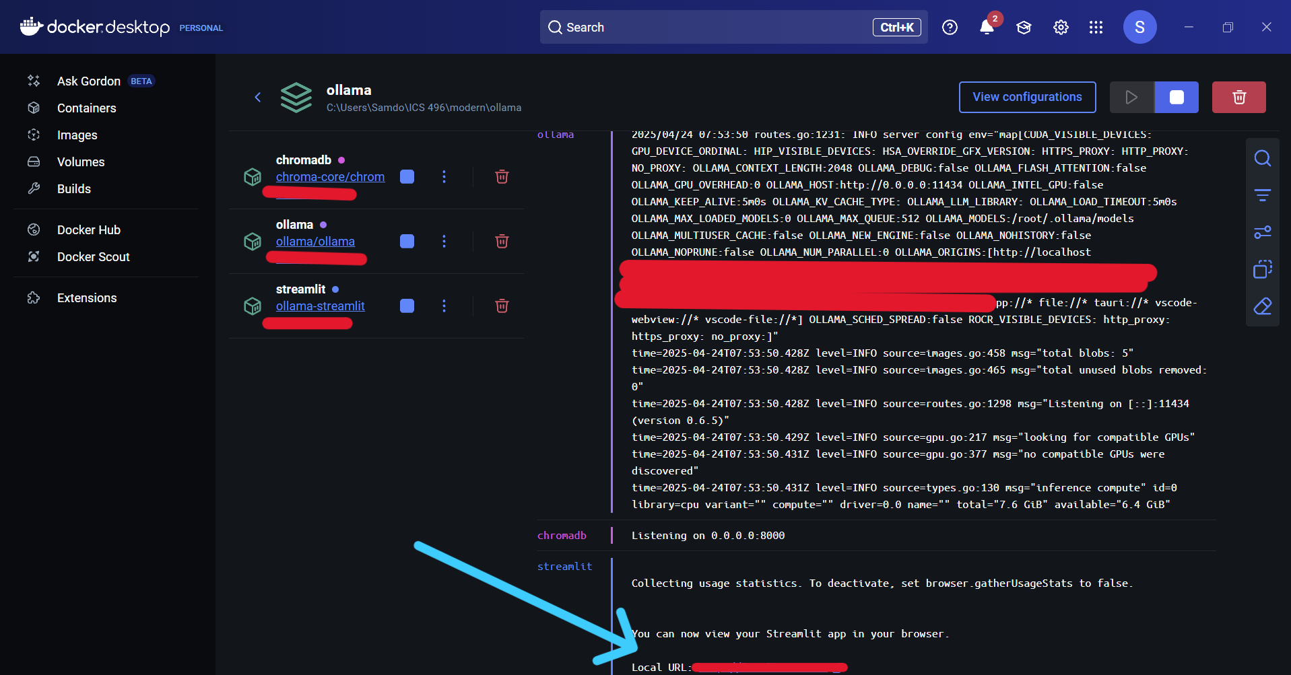This screenshot has height=675, width=1291.
Task: Click the chromadb container cube icon
Action: [x=253, y=177]
